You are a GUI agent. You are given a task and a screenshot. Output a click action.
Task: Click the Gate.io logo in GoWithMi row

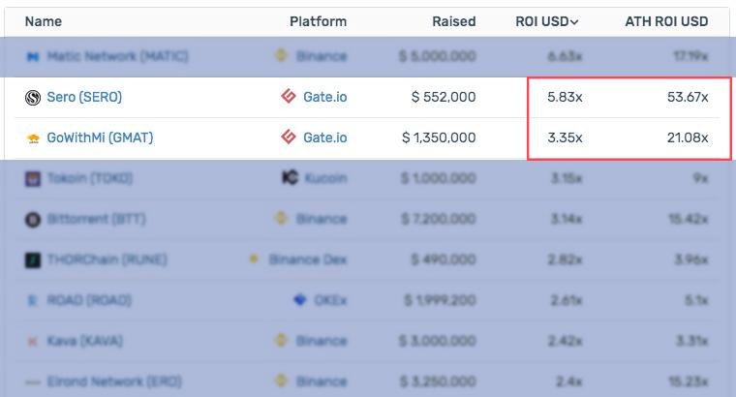tap(289, 137)
